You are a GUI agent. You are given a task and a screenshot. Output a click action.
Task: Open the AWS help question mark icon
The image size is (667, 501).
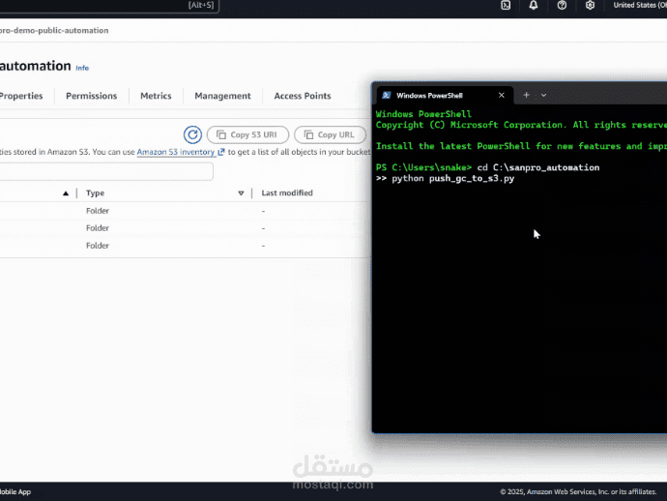pos(562,5)
